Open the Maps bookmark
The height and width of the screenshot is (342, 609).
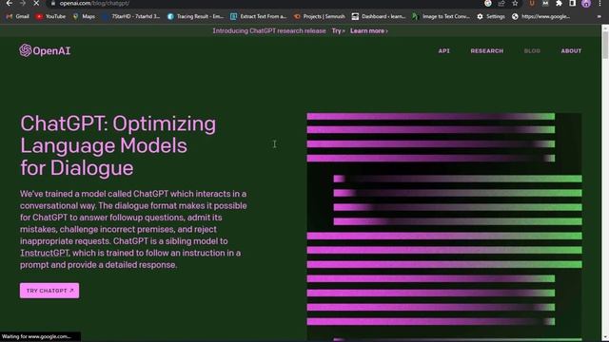84,16
